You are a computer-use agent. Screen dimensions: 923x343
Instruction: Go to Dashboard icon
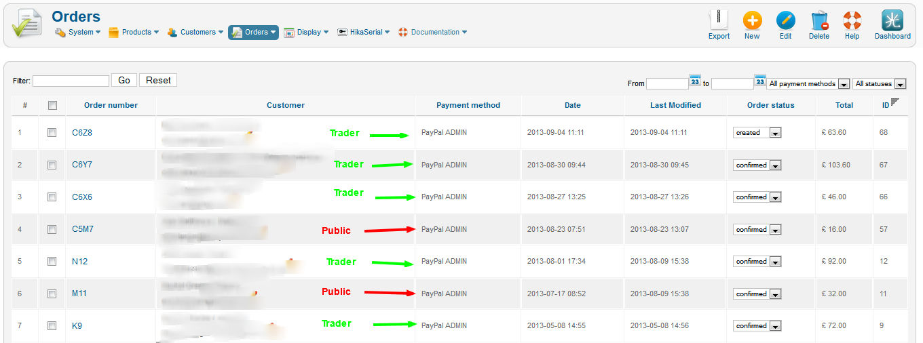click(x=892, y=20)
